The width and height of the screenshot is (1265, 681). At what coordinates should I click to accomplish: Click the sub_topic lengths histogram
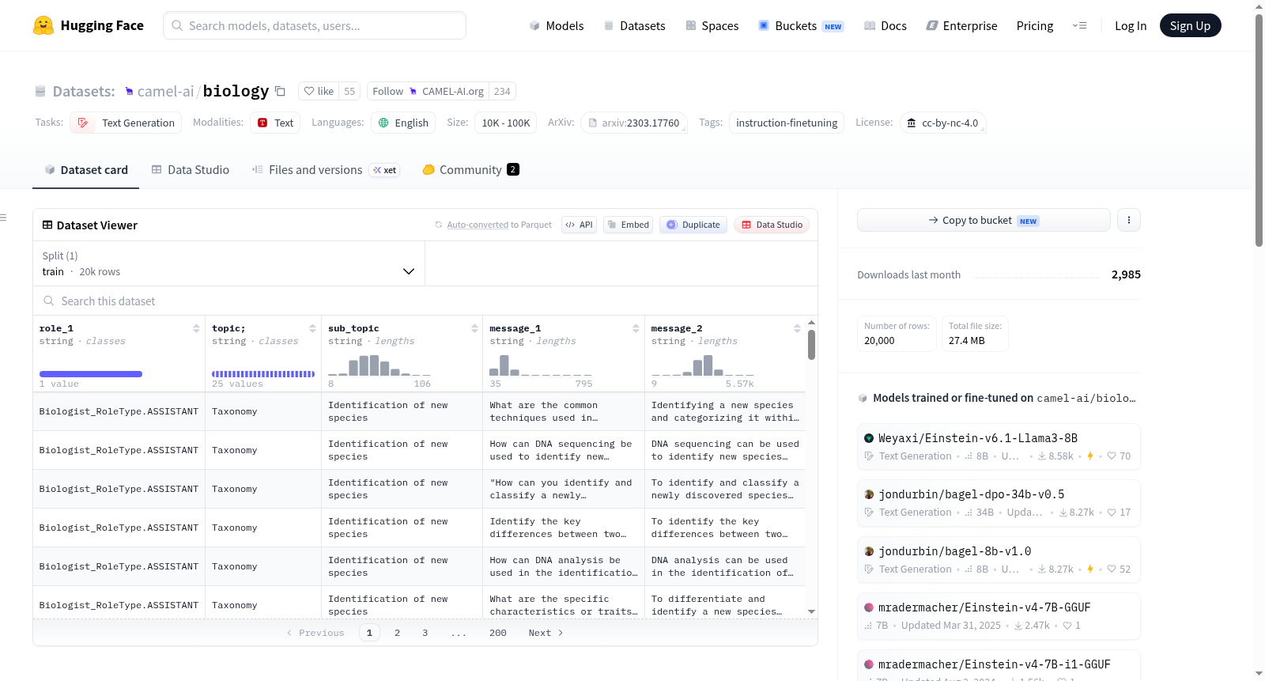click(379, 365)
